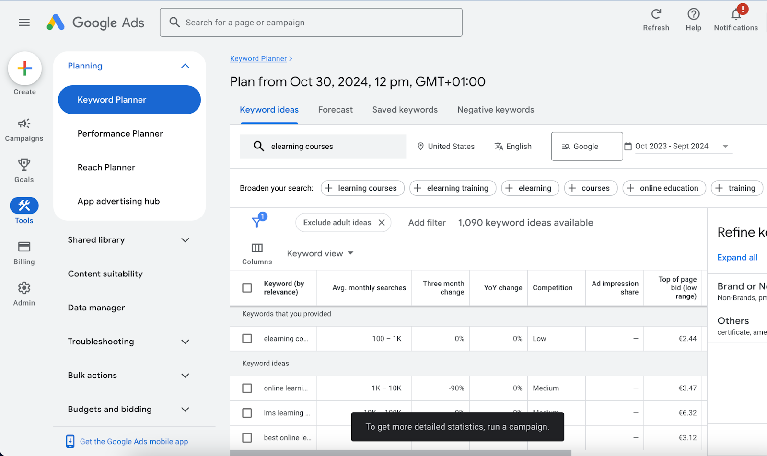Open the Help icon
This screenshot has width=767, height=456.
pos(693,14)
